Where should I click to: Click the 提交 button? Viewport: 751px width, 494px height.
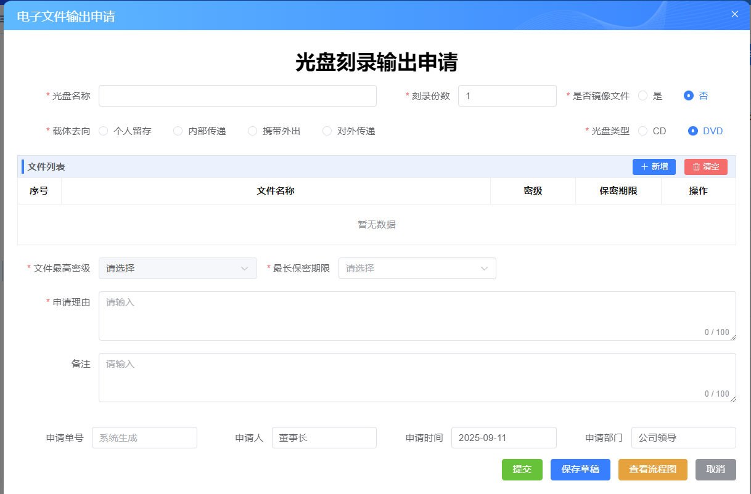tap(522, 469)
